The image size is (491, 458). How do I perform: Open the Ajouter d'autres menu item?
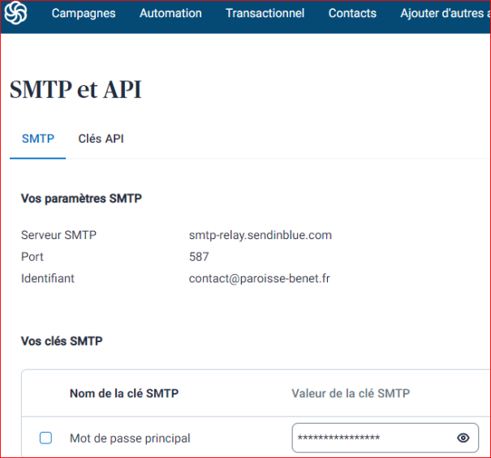[445, 14]
